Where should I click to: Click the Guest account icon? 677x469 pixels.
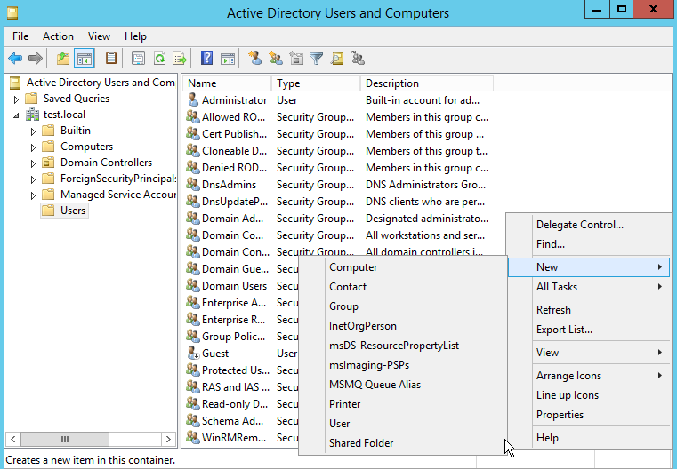[x=193, y=353]
